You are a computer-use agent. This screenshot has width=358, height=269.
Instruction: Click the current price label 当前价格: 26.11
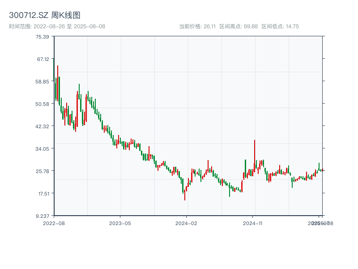pyautogui.click(x=197, y=26)
